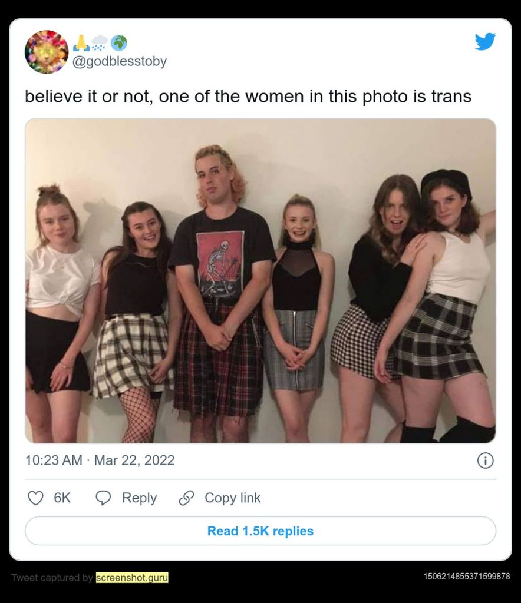Image resolution: width=521 pixels, height=603 pixels.
Task: Click the tweet ID number at the bottom right
Action: click(466, 577)
